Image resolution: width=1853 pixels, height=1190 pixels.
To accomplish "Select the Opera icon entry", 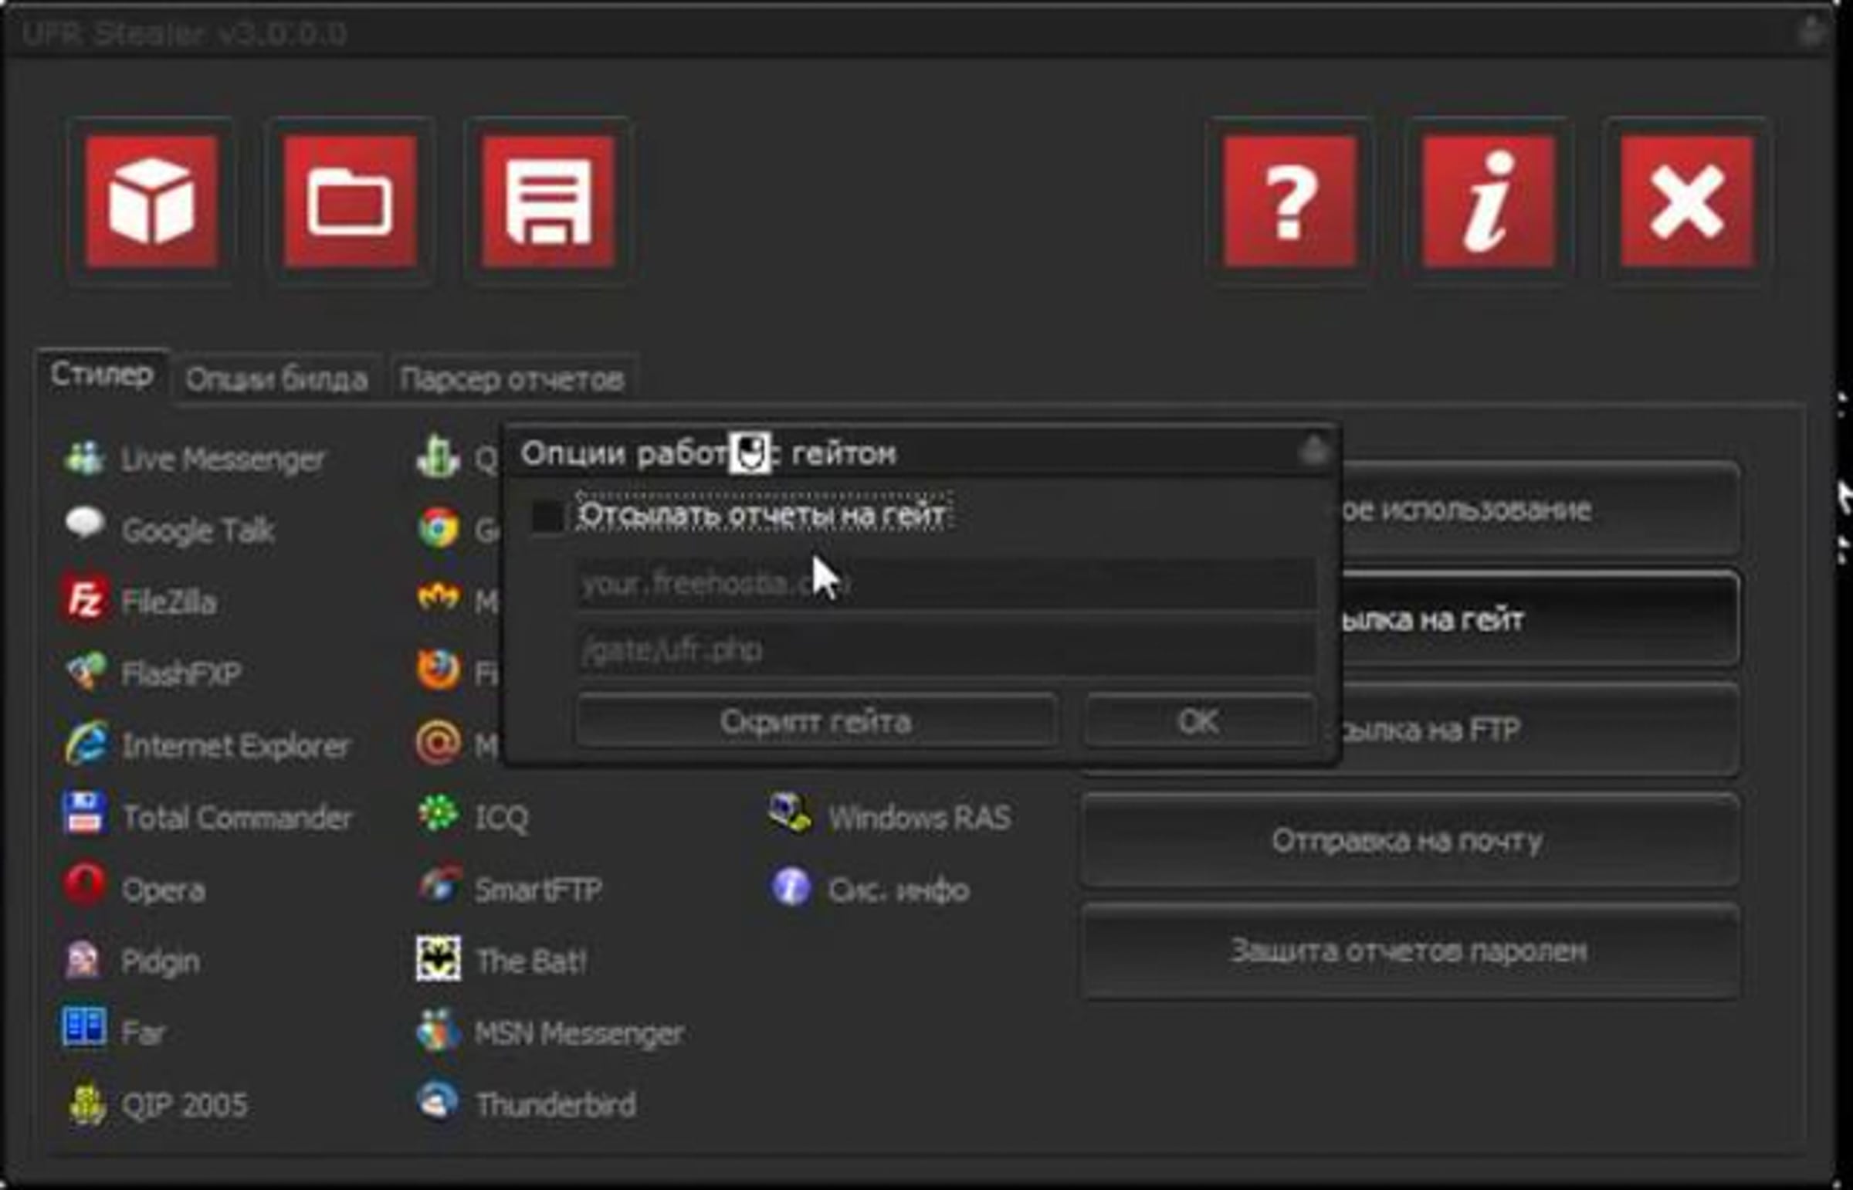I will click(x=83, y=887).
